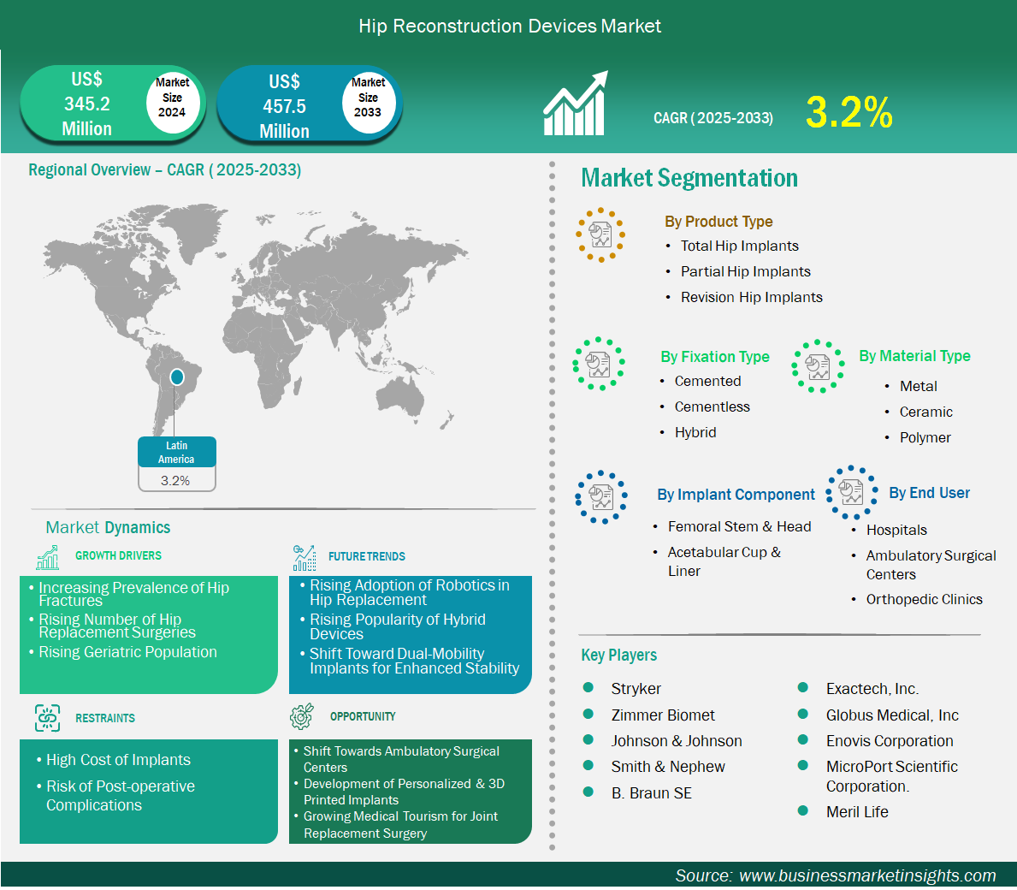Viewport: 1017px width, 890px height.
Task: Click the Opportunity gear icon
Action: click(x=302, y=716)
